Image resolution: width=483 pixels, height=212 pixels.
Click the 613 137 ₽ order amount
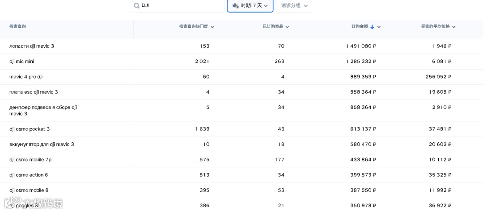pos(364,129)
